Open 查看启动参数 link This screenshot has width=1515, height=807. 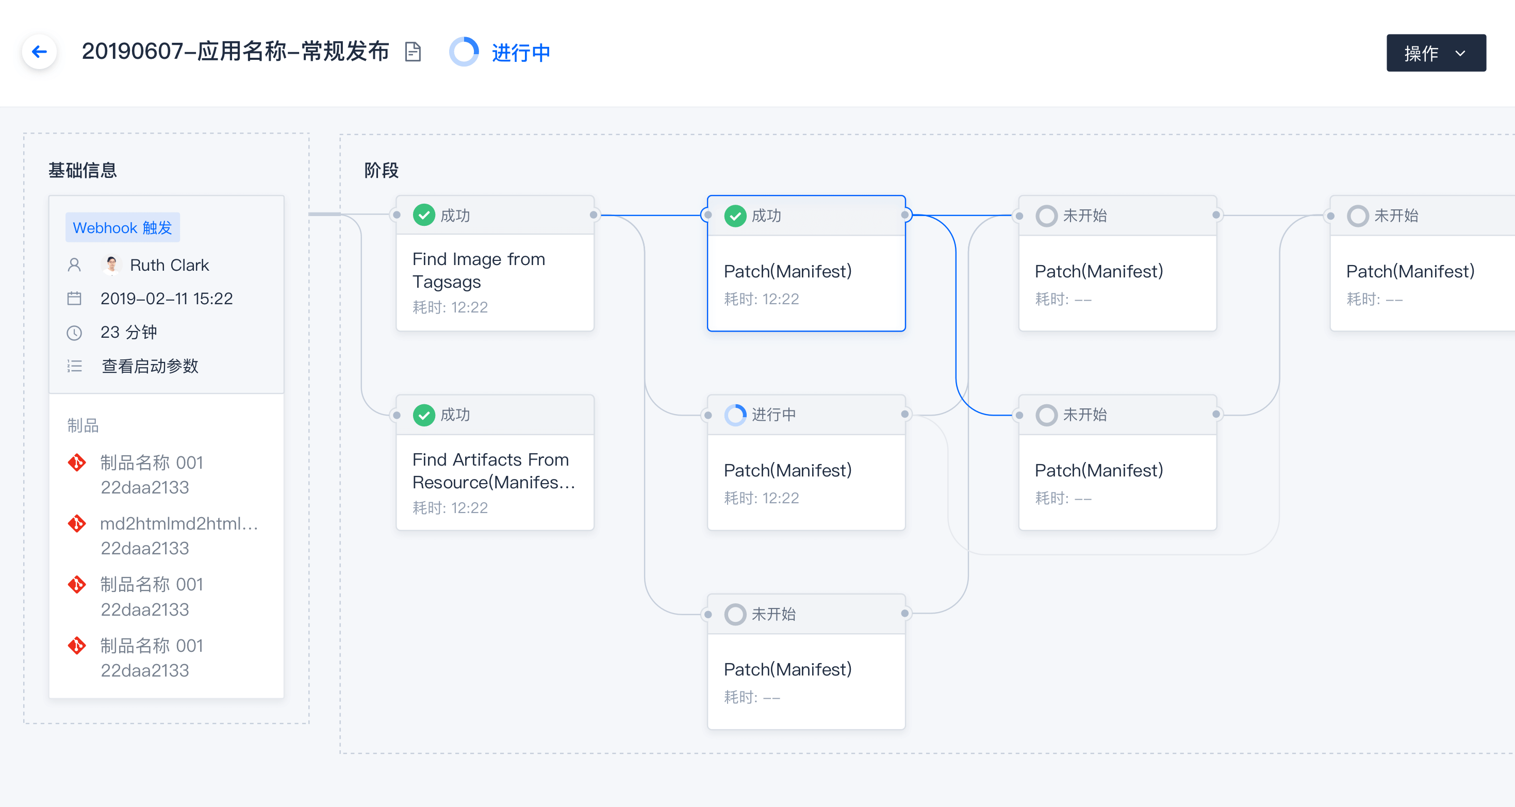coord(150,366)
